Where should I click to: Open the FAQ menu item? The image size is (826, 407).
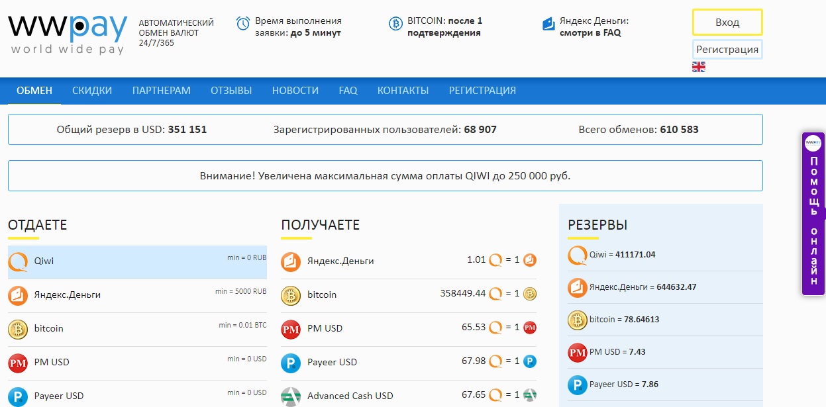click(348, 91)
